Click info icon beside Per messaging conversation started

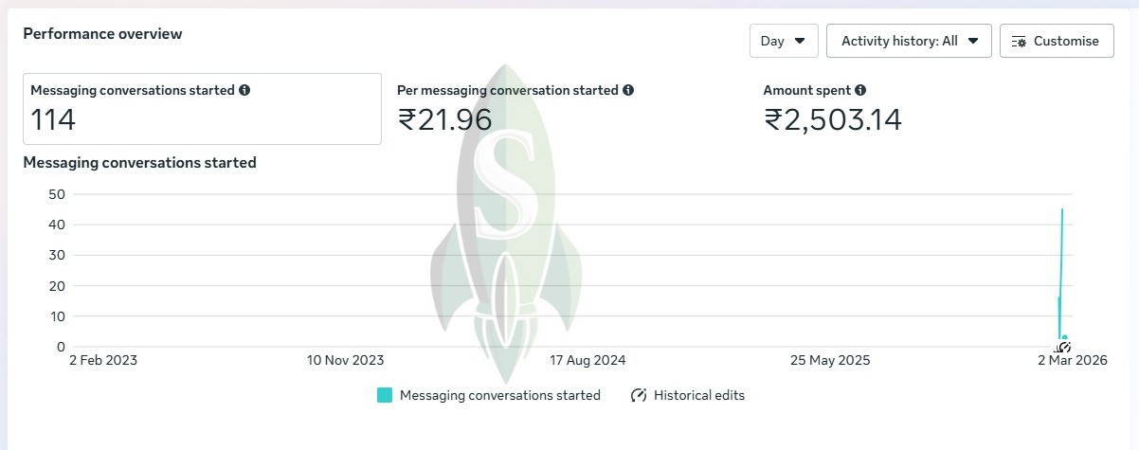[628, 90]
